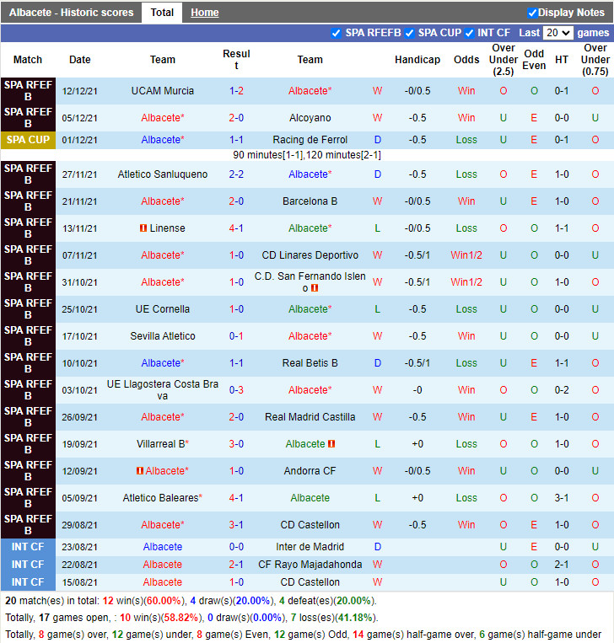
Task: Open UCAM Murcia team link
Action: coord(163,91)
